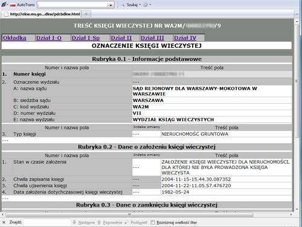Click the Chwila ujawnienia księgi label

coord(40,186)
